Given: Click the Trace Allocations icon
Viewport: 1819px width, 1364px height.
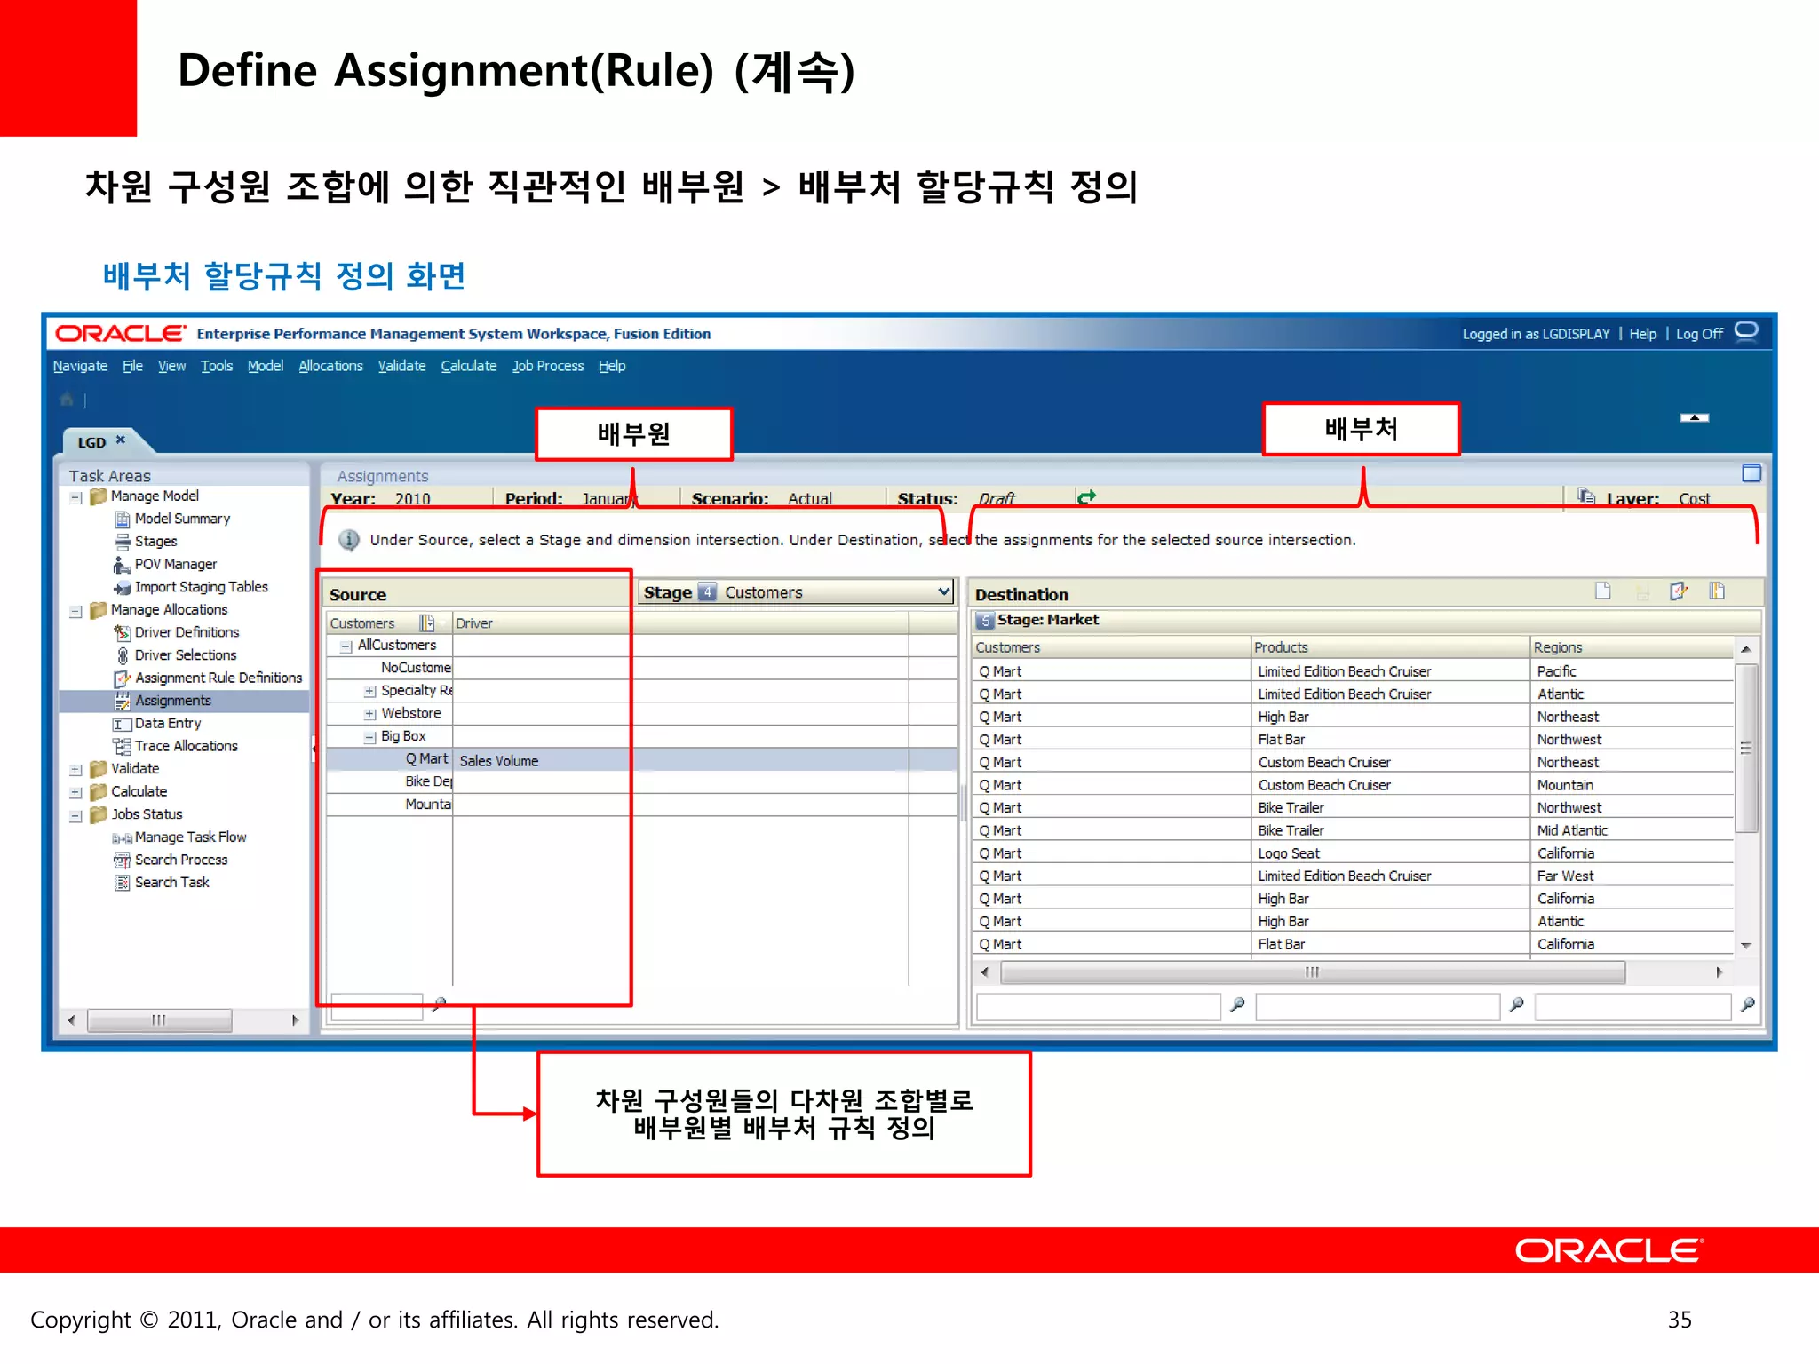Looking at the screenshot, I should tap(123, 747).
